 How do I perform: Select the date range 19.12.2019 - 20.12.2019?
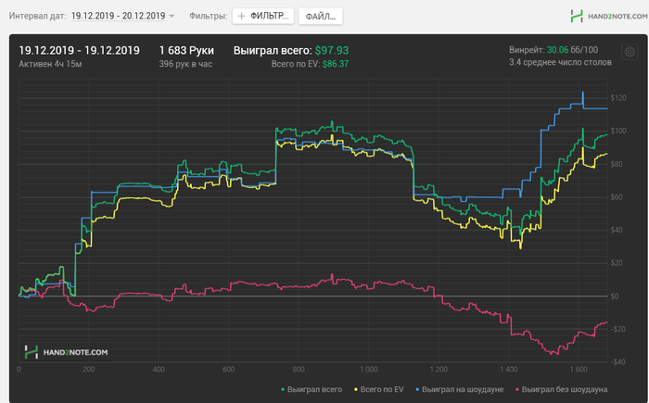click(x=118, y=16)
